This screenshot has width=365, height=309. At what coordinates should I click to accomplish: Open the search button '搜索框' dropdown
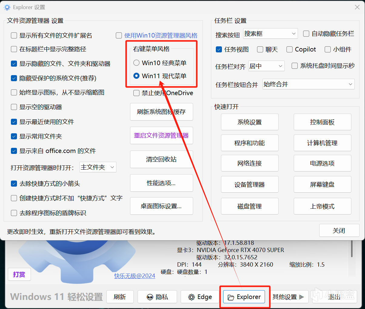[270, 34]
